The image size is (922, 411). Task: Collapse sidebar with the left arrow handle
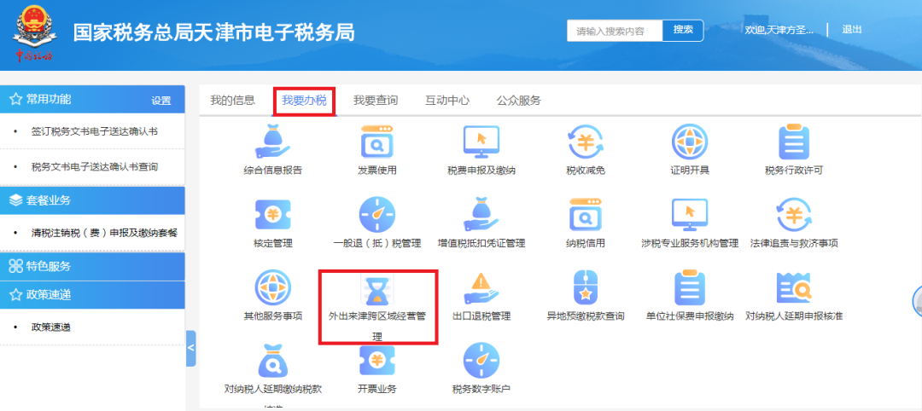coord(190,348)
